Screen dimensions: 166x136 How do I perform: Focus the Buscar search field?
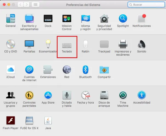coord(146,5)
